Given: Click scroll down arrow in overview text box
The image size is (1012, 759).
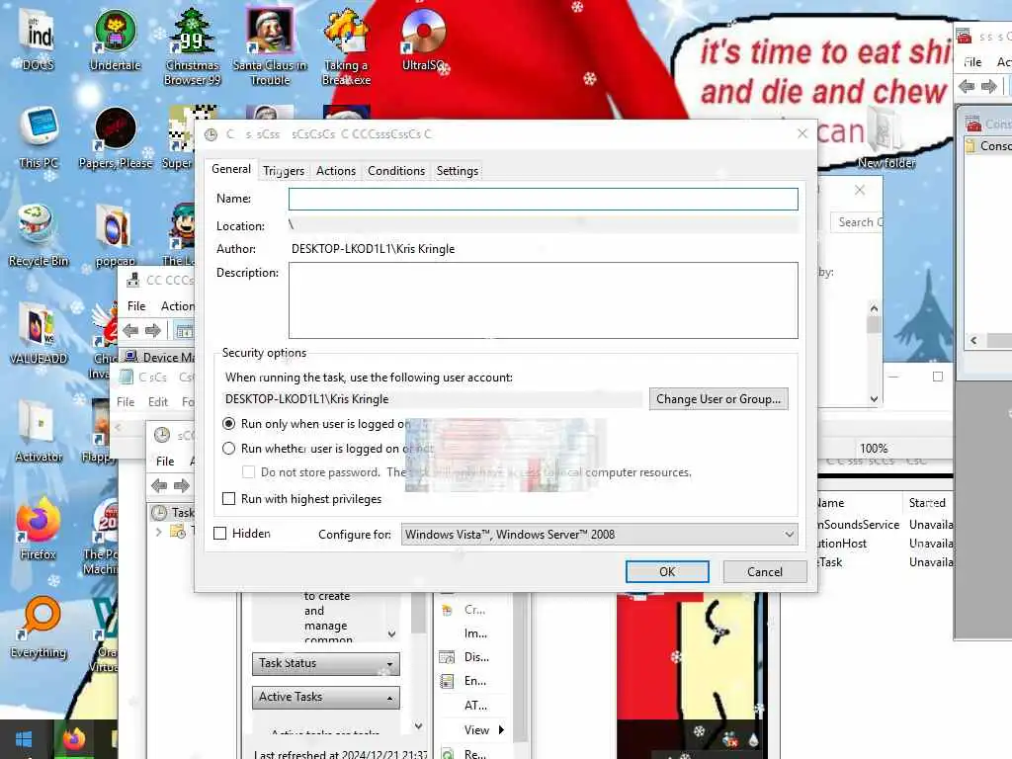Looking at the screenshot, I should (391, 634).
